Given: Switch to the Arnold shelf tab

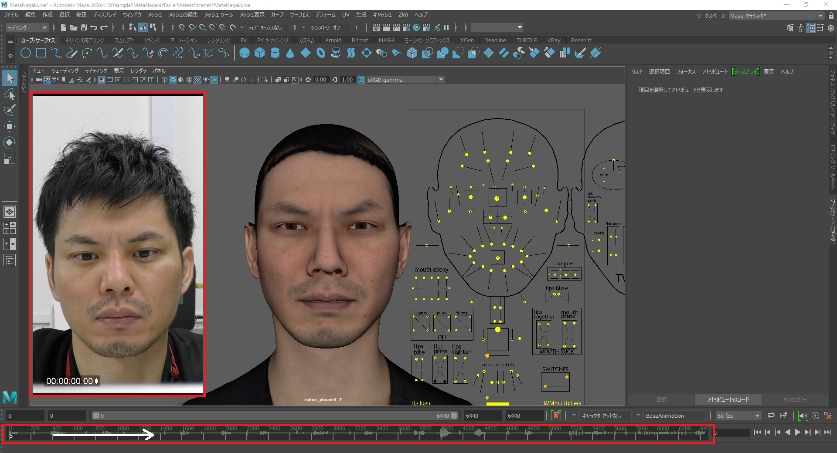Looking at the screenshot, I should point(333,40).
